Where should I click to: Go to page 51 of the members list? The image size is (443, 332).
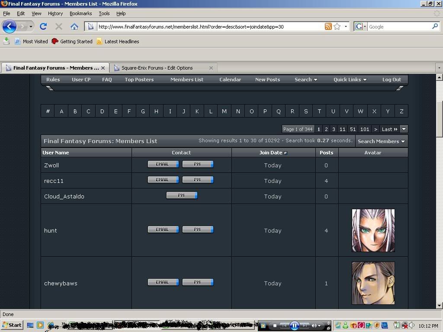coord(353,129)
